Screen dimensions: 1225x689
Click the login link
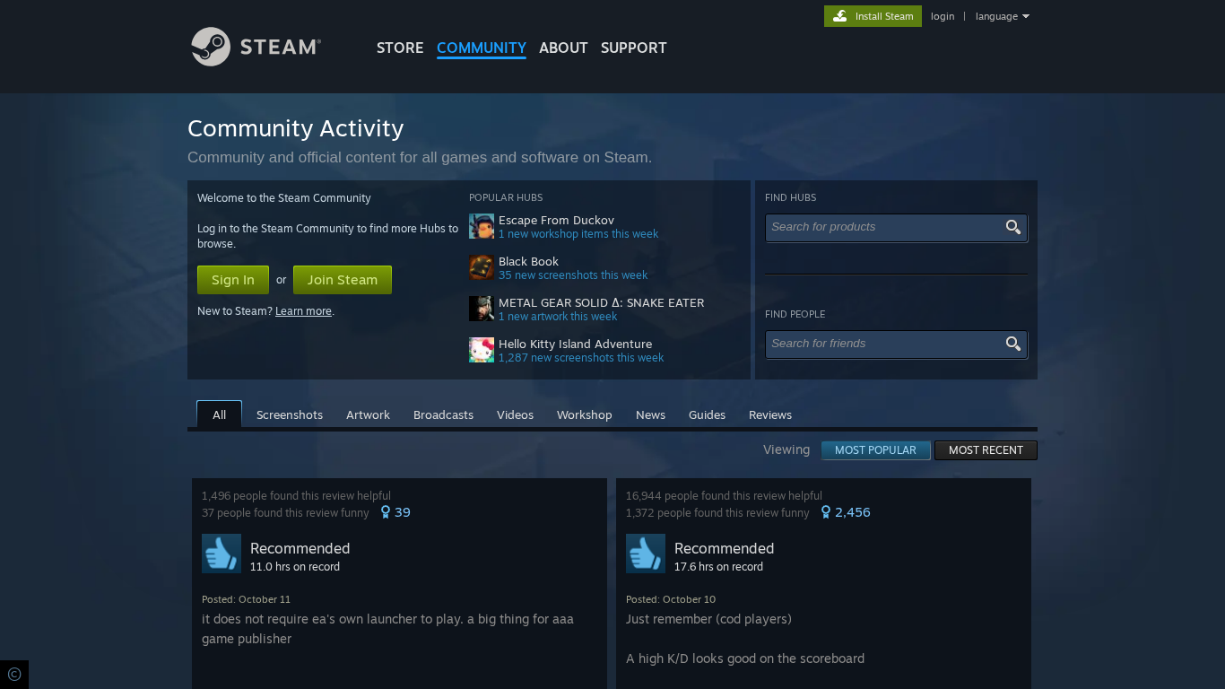[943, 16]
